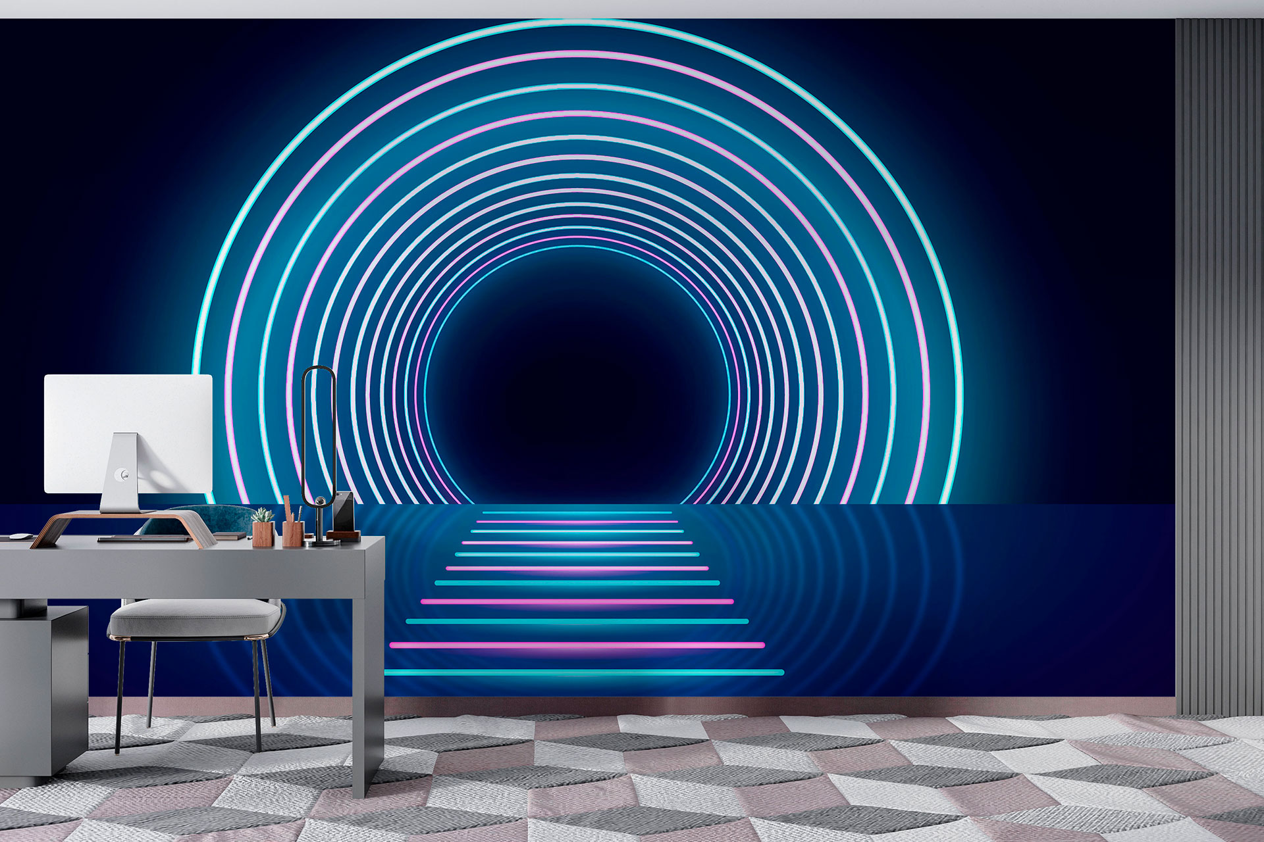Screen dimensions: 1264x842
Task: Click the gray upholstered chair seat
Action: 196,618
